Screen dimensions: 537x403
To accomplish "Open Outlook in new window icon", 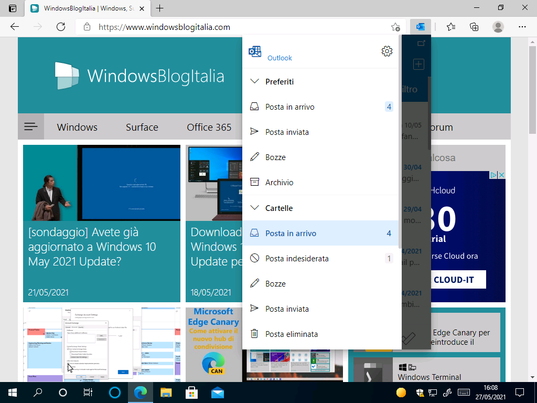I will coord(421,43).
